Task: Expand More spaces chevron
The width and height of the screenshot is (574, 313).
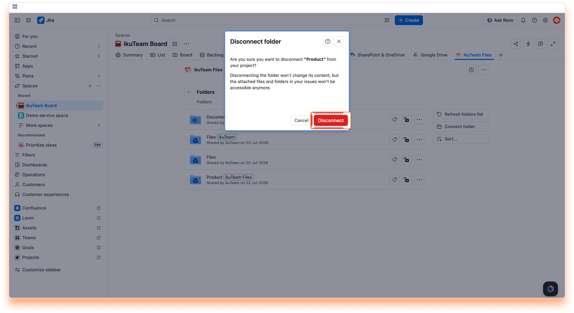Action: click(99, 125)
